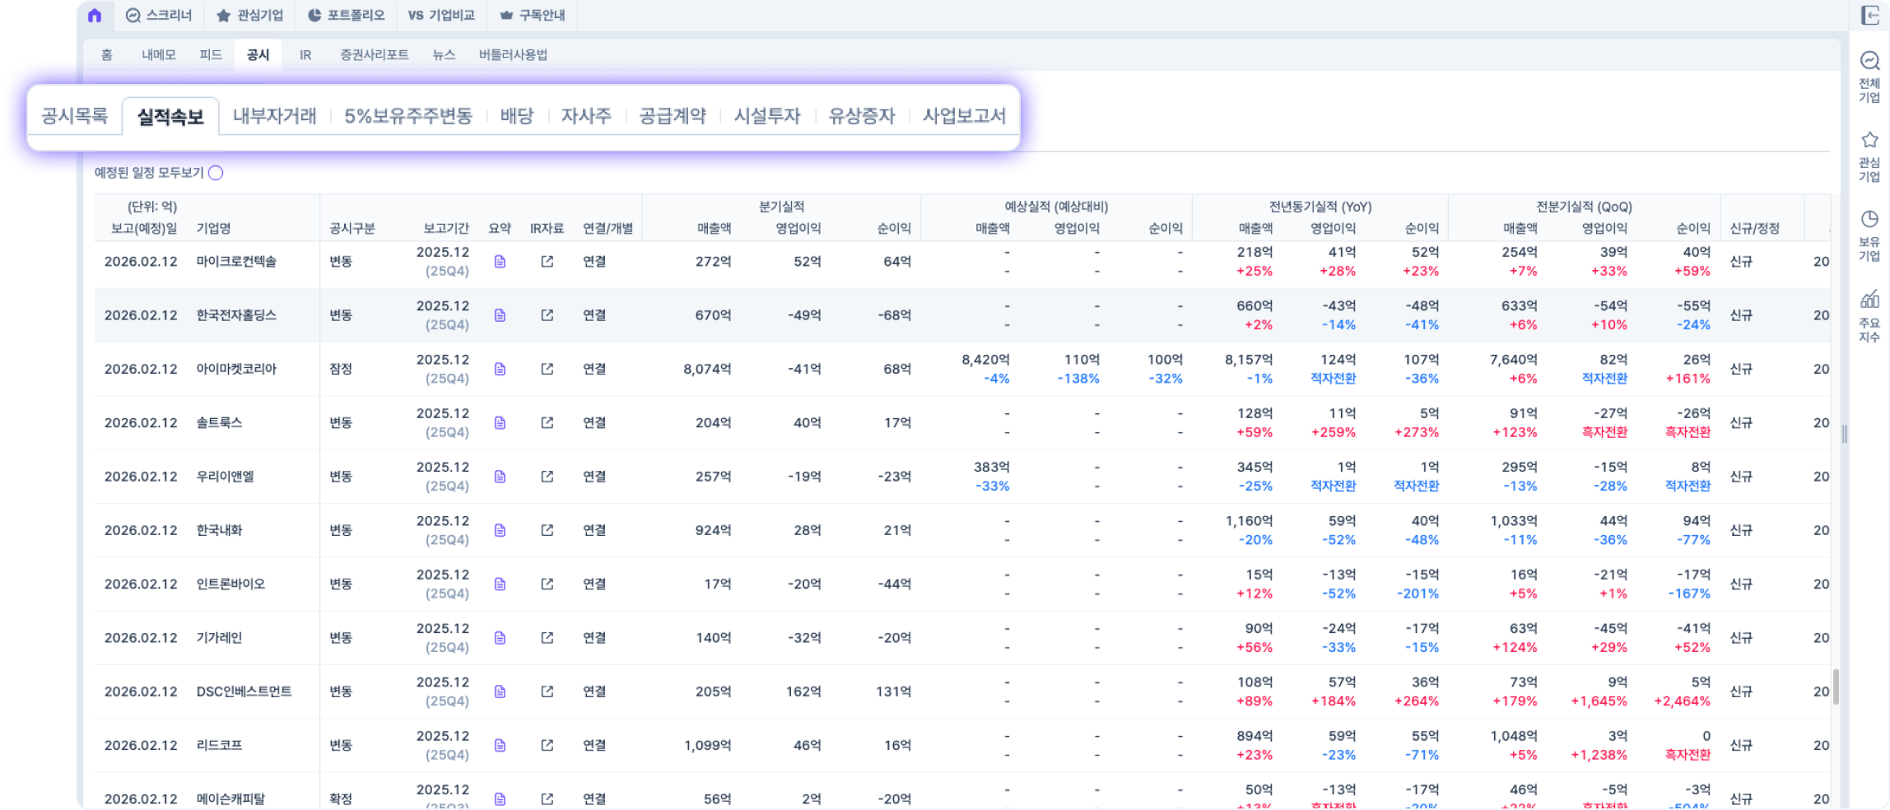
Task: Switch to the 내부자거래 tab
Action: click(274, 116)
